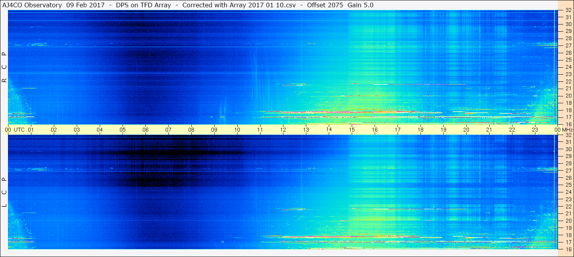The height and width of the screenshot is (257, 574).
Task: Click the 28 MHz tick of LCP panel
Action: click(568, 163)
